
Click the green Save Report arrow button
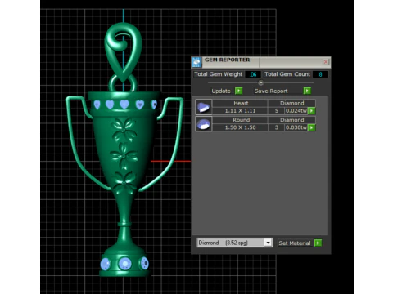pos(307,91)
